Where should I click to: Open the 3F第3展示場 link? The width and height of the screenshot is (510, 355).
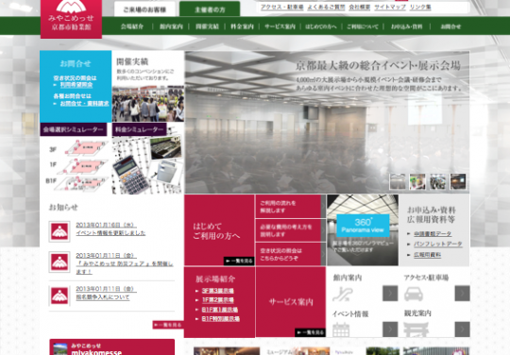coord(217,291)
